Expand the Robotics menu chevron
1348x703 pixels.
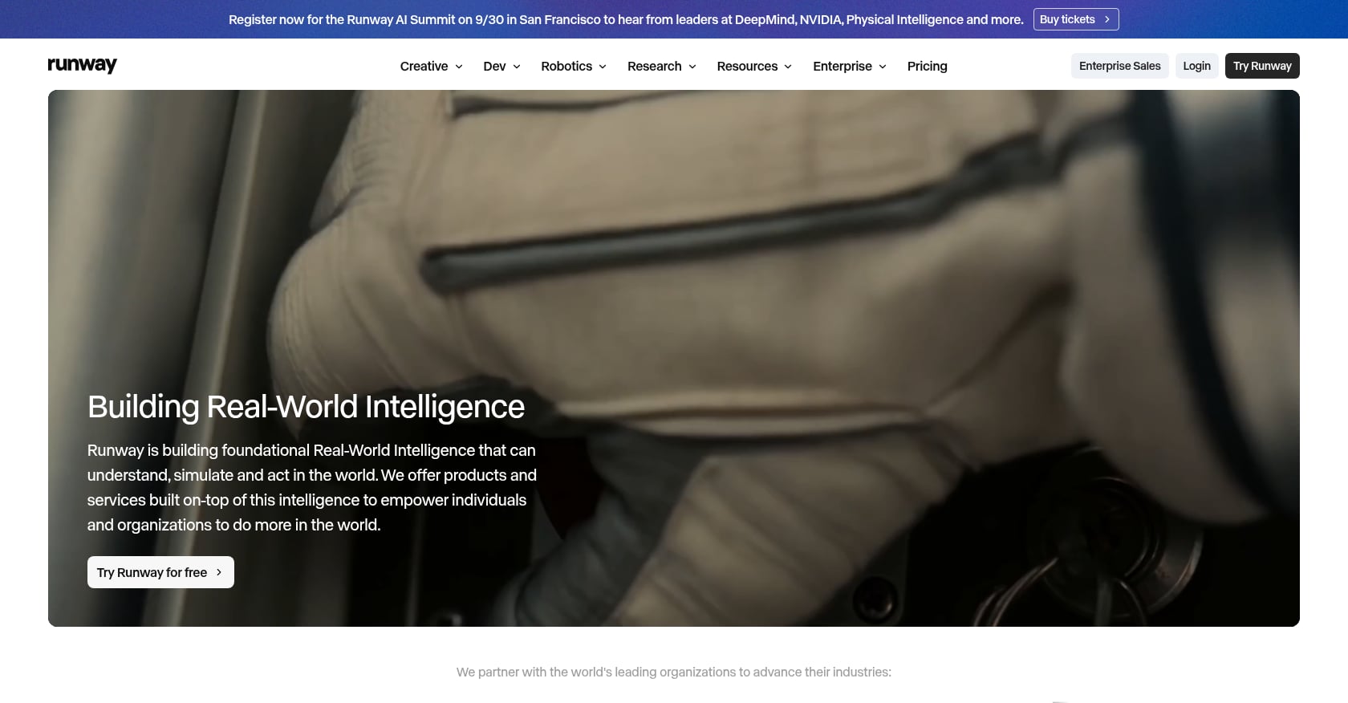coord(603,67)
